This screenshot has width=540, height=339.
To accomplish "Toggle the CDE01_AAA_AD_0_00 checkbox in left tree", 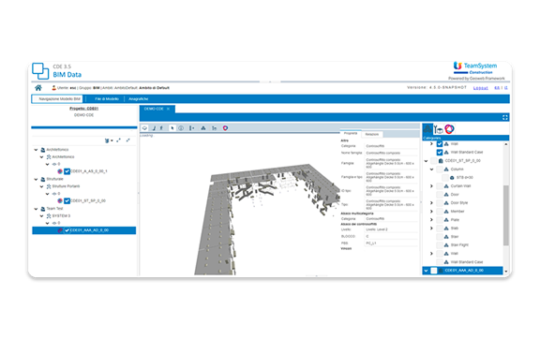I will pyautogui.click(x=67, y=230).
